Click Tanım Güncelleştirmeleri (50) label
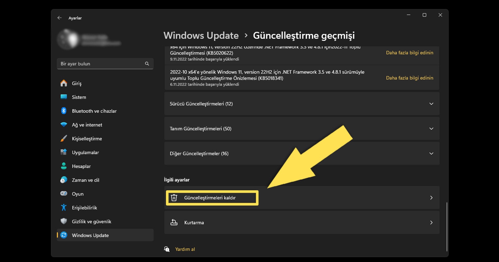This screenshot has width=499, height=262. coord(201,129)
